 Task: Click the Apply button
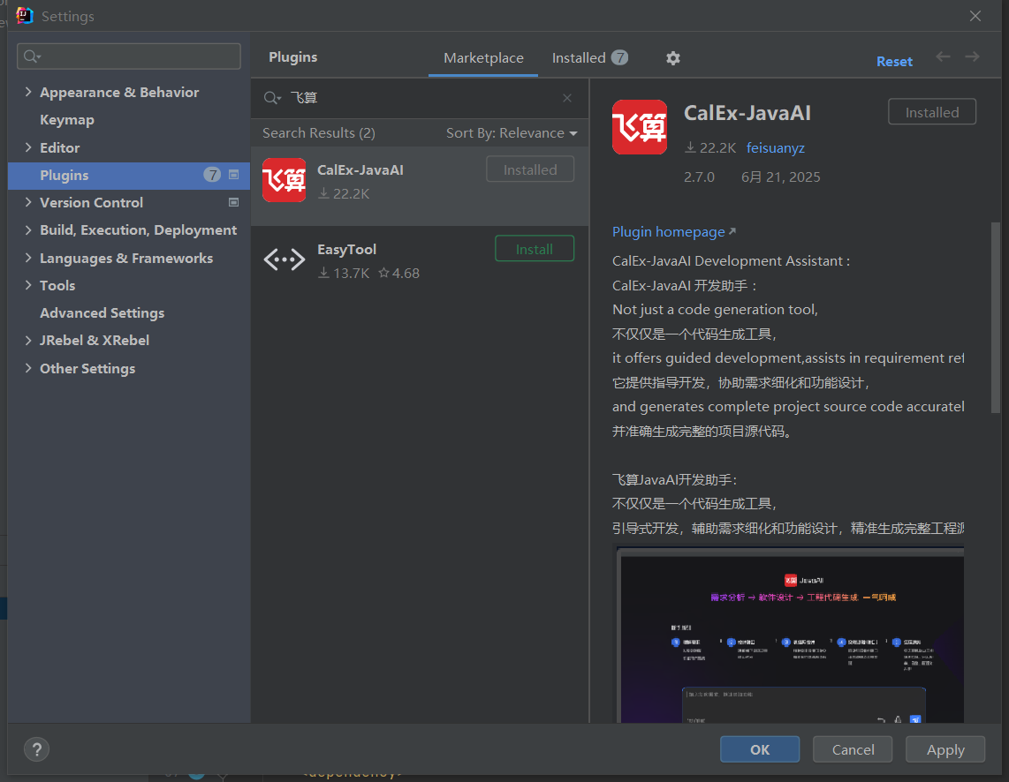tap(945, 749)
